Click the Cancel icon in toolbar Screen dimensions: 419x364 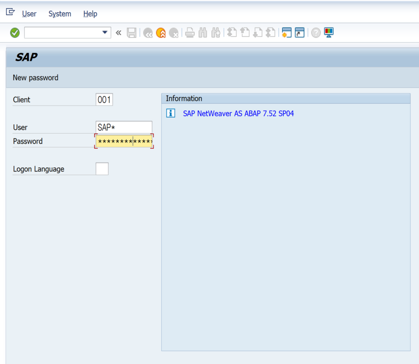(x=174, y=33)
